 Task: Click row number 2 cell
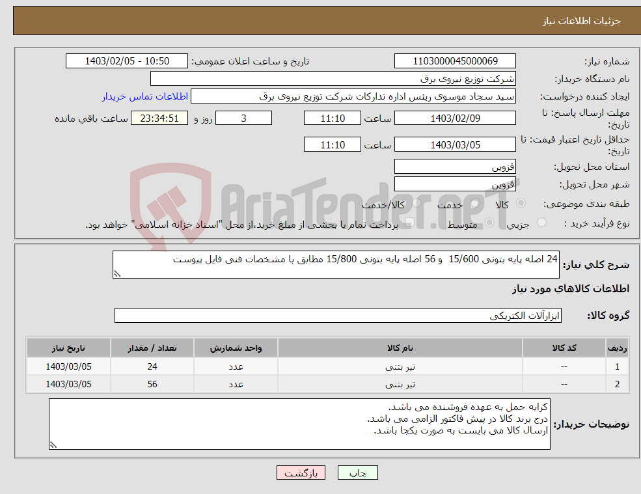click(x=618, y=384)
